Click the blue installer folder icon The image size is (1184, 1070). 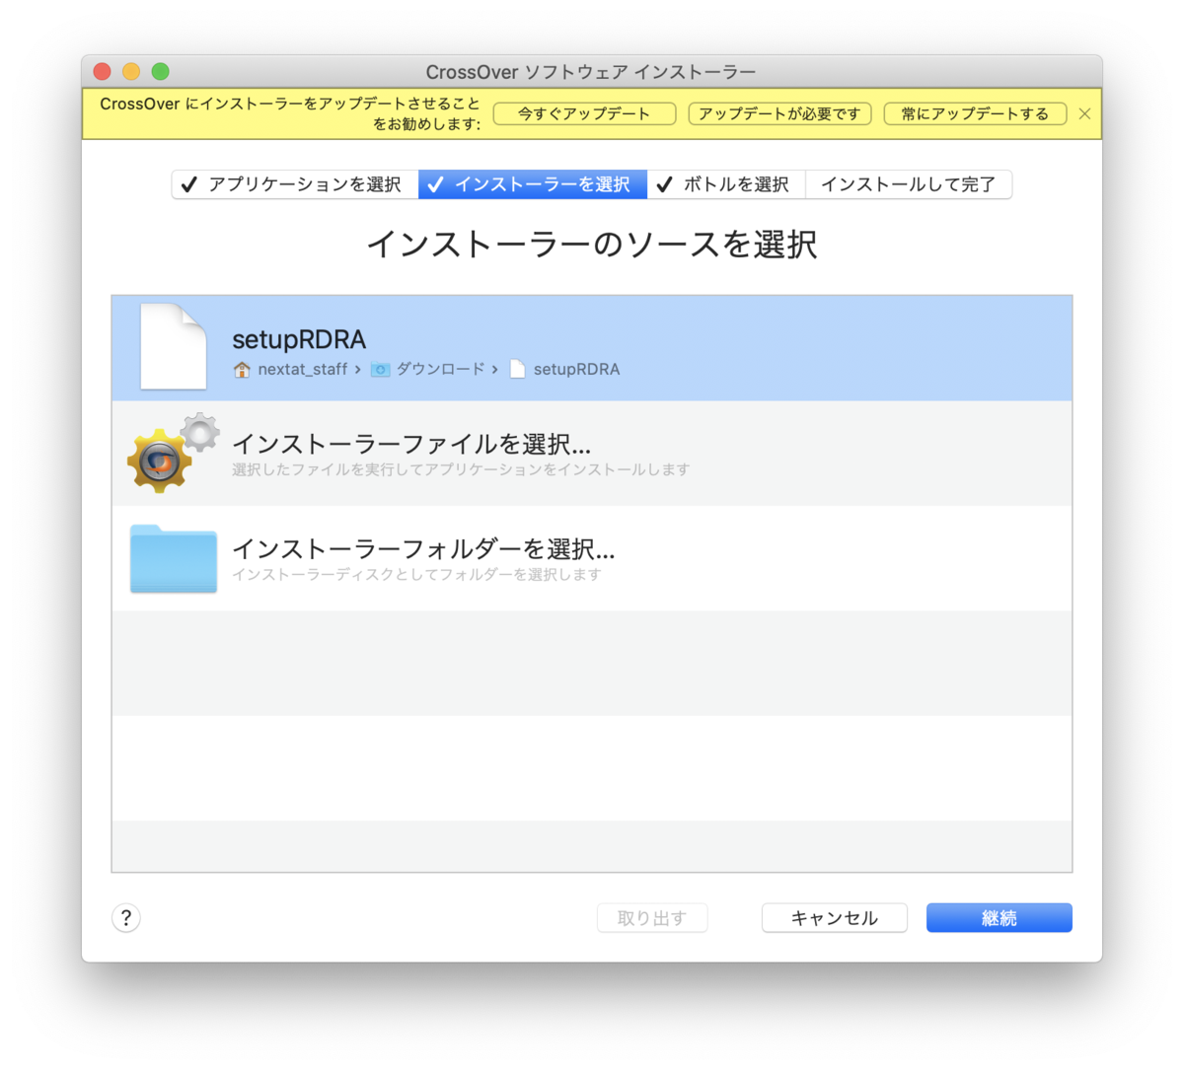pos(174,558)
